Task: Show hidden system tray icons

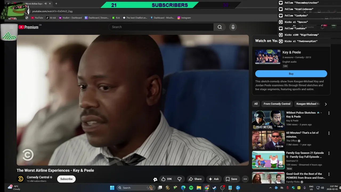Action: pos(270,188)
